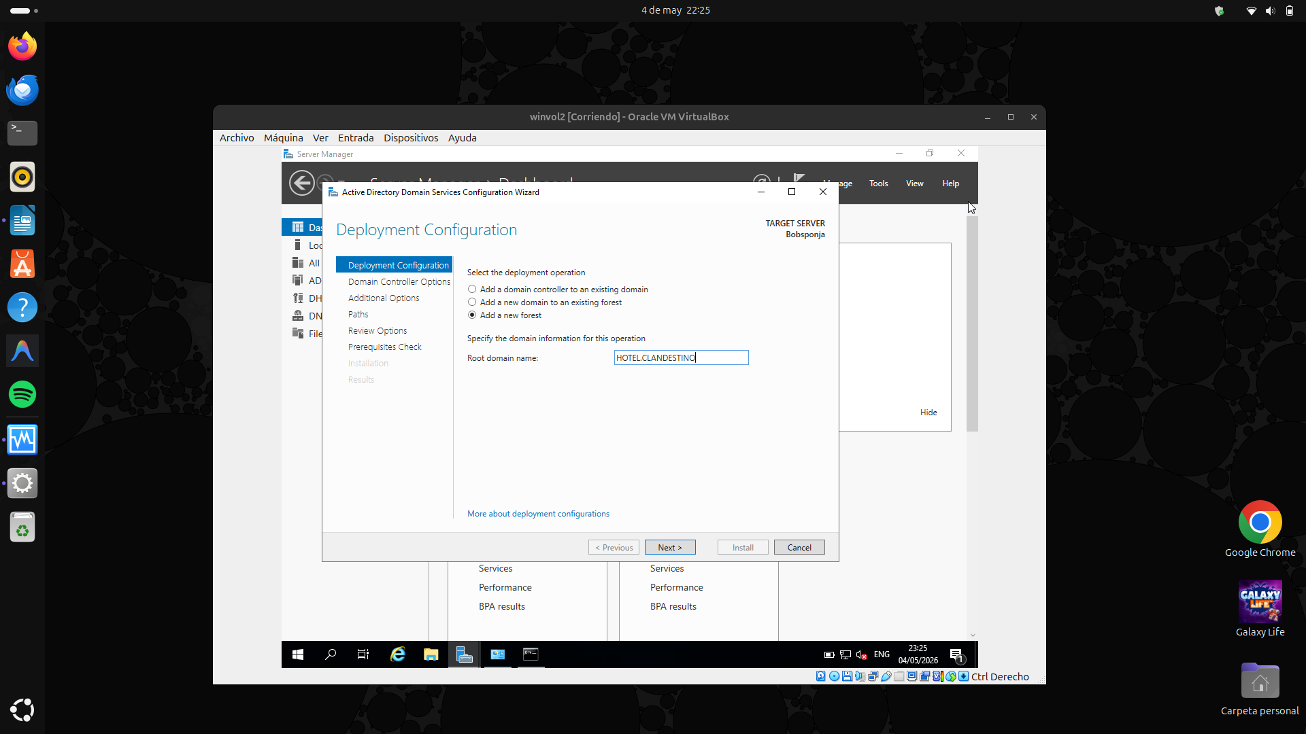Click VirtualBox display settings indicator

[911, 676]
